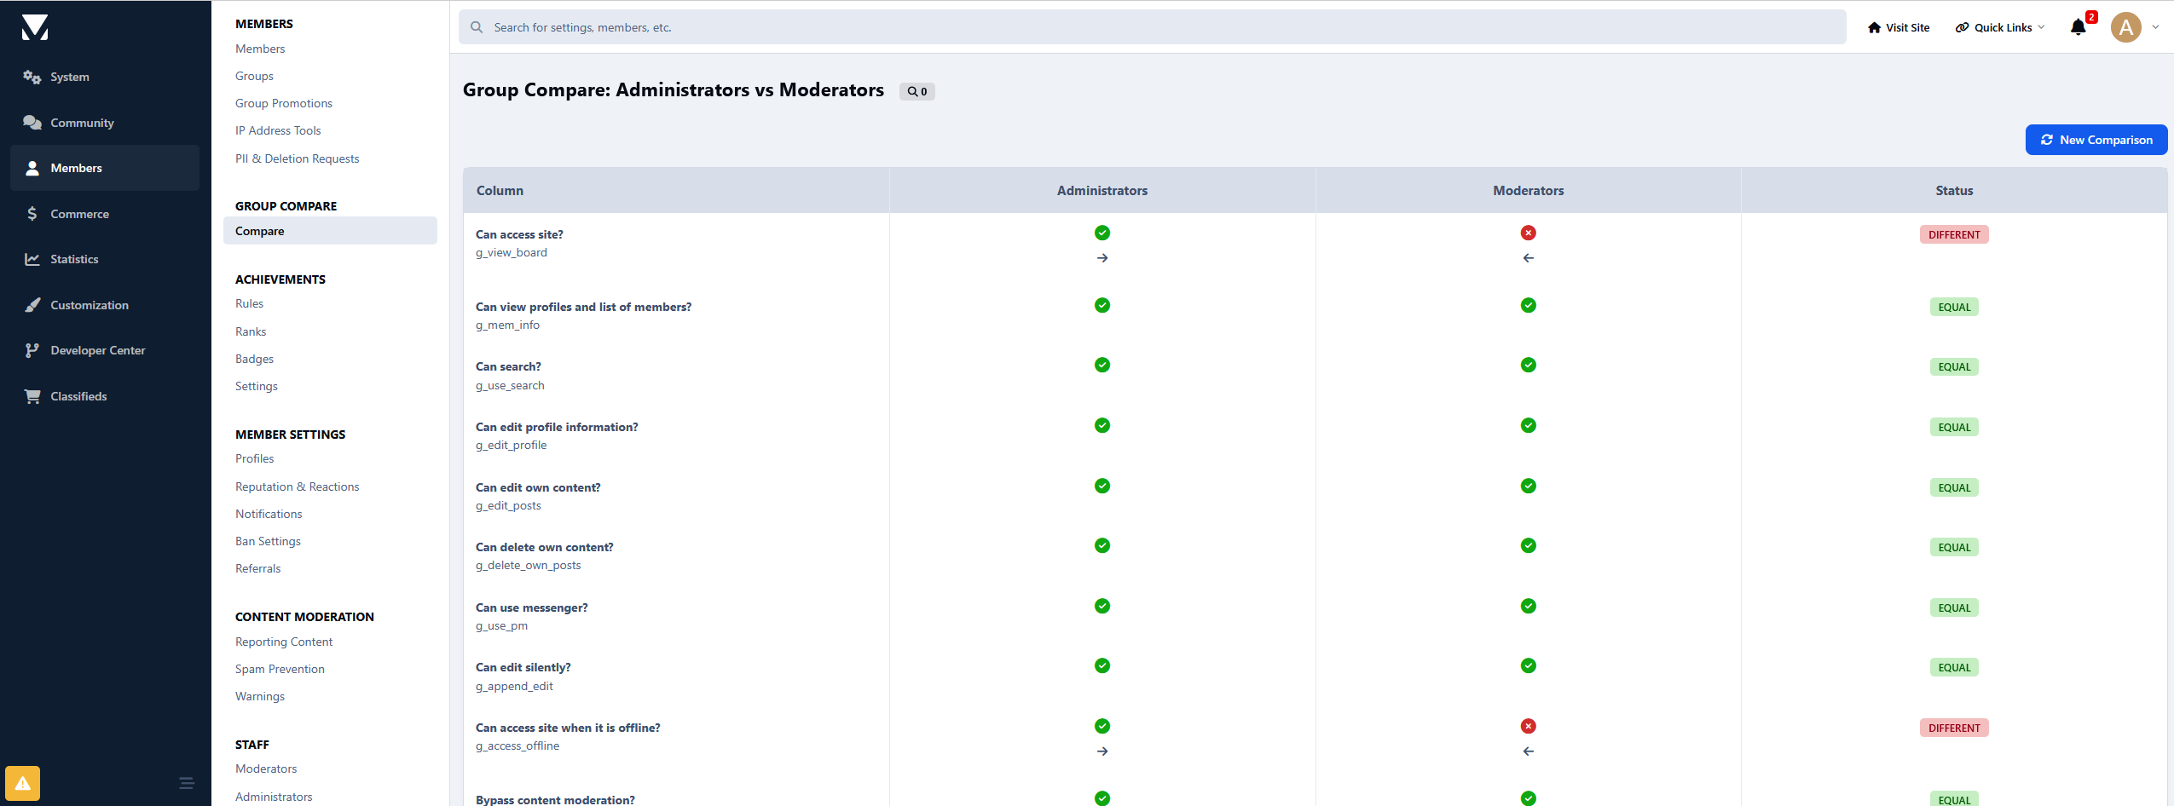The height and width of the screenshot is (806, 2174).
Task: Click the New Comparison button
Action: [x=2096, y=140]
